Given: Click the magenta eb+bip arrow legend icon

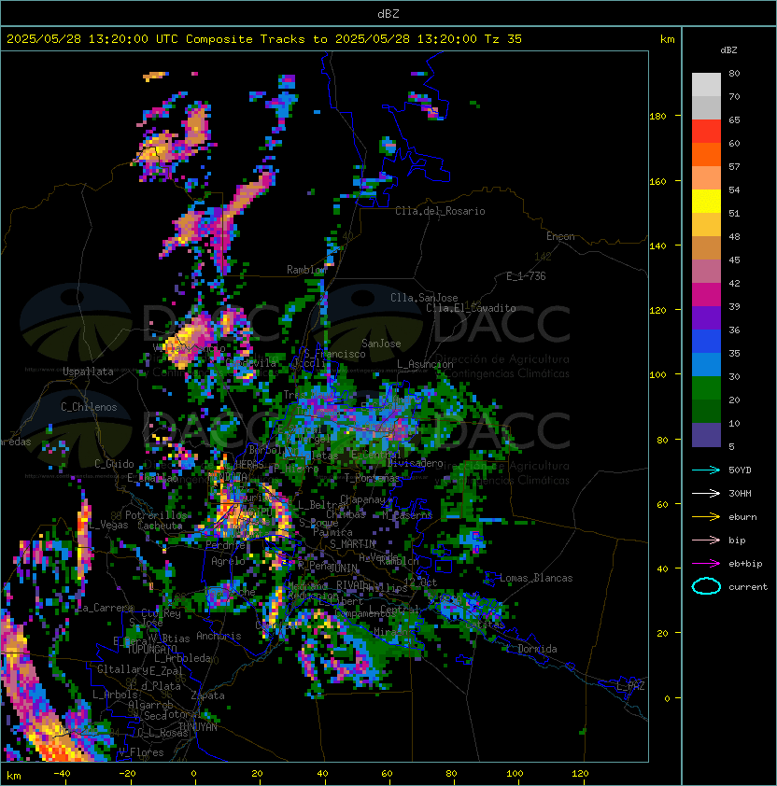Looking at the screenshot, I should [x=706, y=564].
